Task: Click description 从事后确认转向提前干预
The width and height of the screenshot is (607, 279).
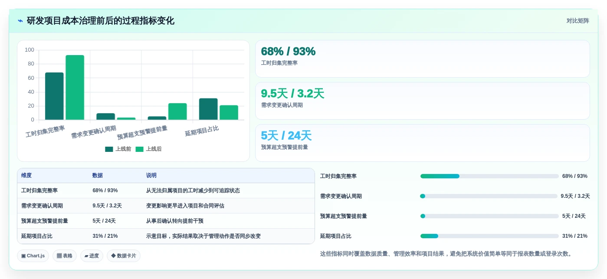Action: [175, 221]
